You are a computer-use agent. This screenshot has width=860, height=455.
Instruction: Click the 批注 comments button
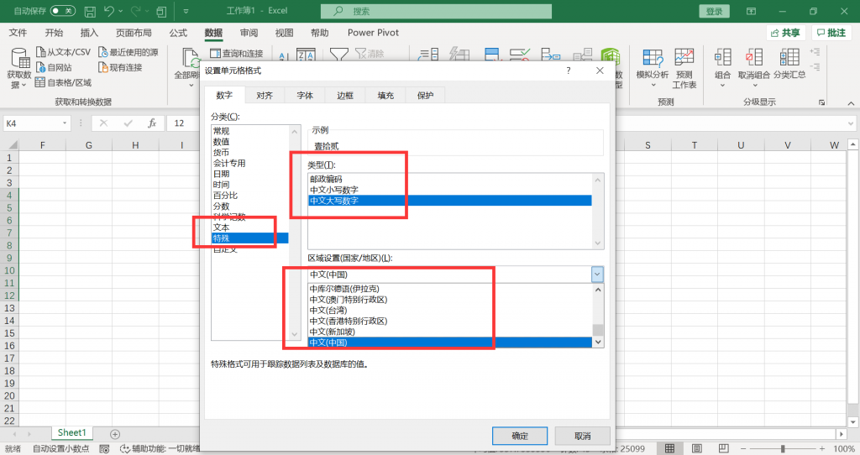pos(831,33)
